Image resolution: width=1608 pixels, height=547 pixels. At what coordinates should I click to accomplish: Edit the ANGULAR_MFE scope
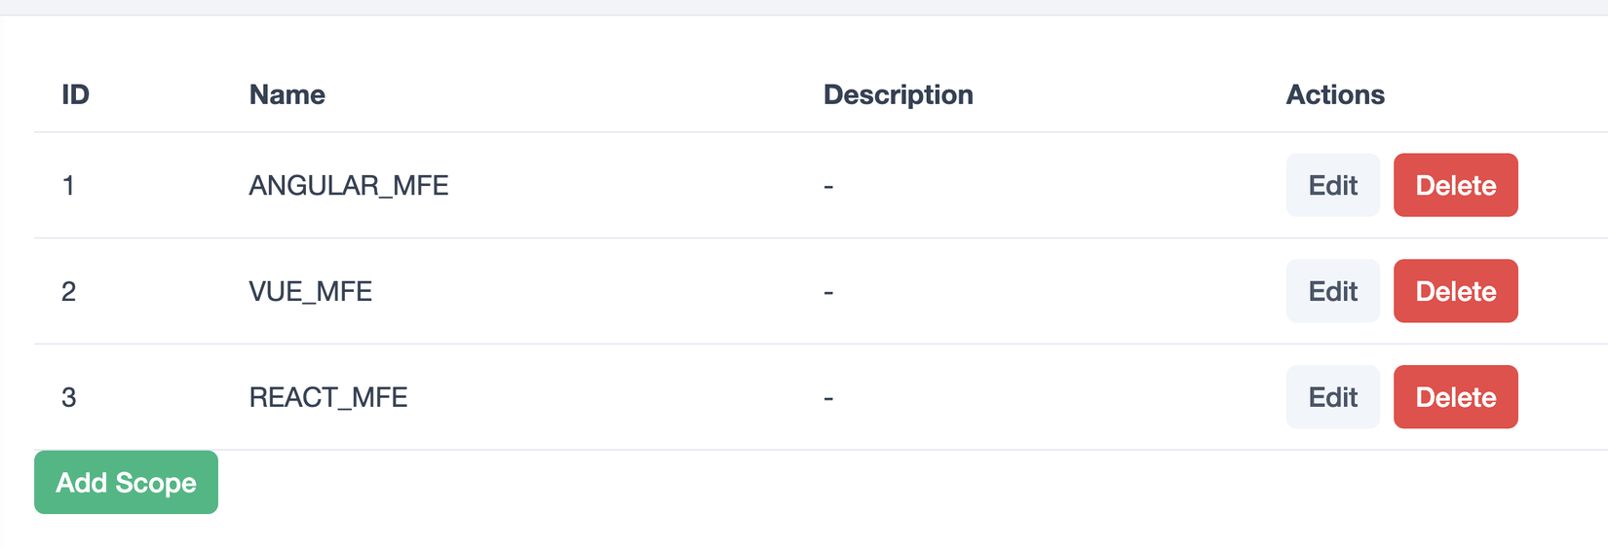click(x=1332, y=185)
